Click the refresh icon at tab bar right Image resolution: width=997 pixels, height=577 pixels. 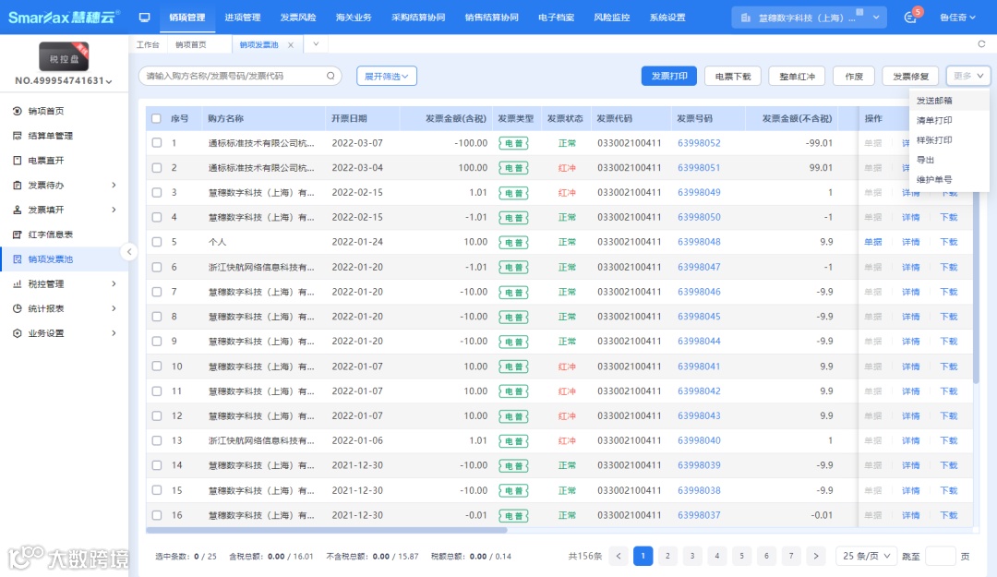tap(981, 44)
